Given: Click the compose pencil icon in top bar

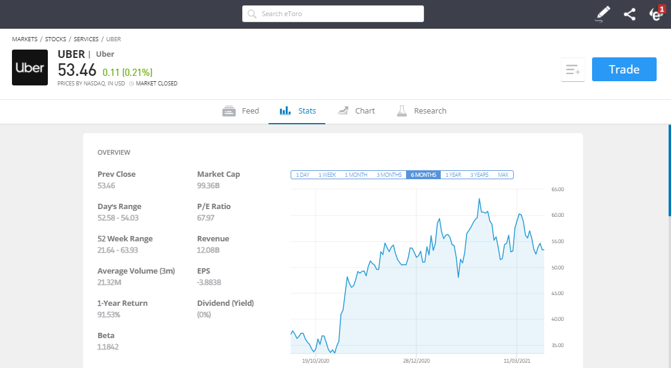Looking at the screenshot, I should [x=602, y=13].
